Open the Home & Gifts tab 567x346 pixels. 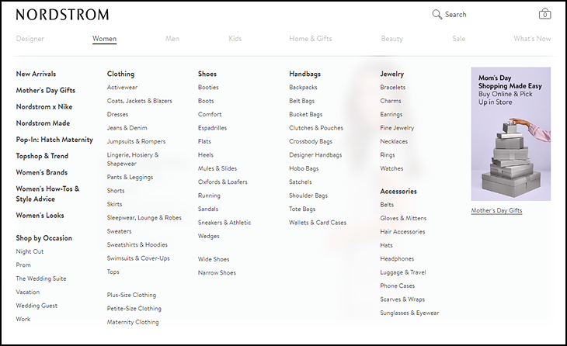click(310, 39)
